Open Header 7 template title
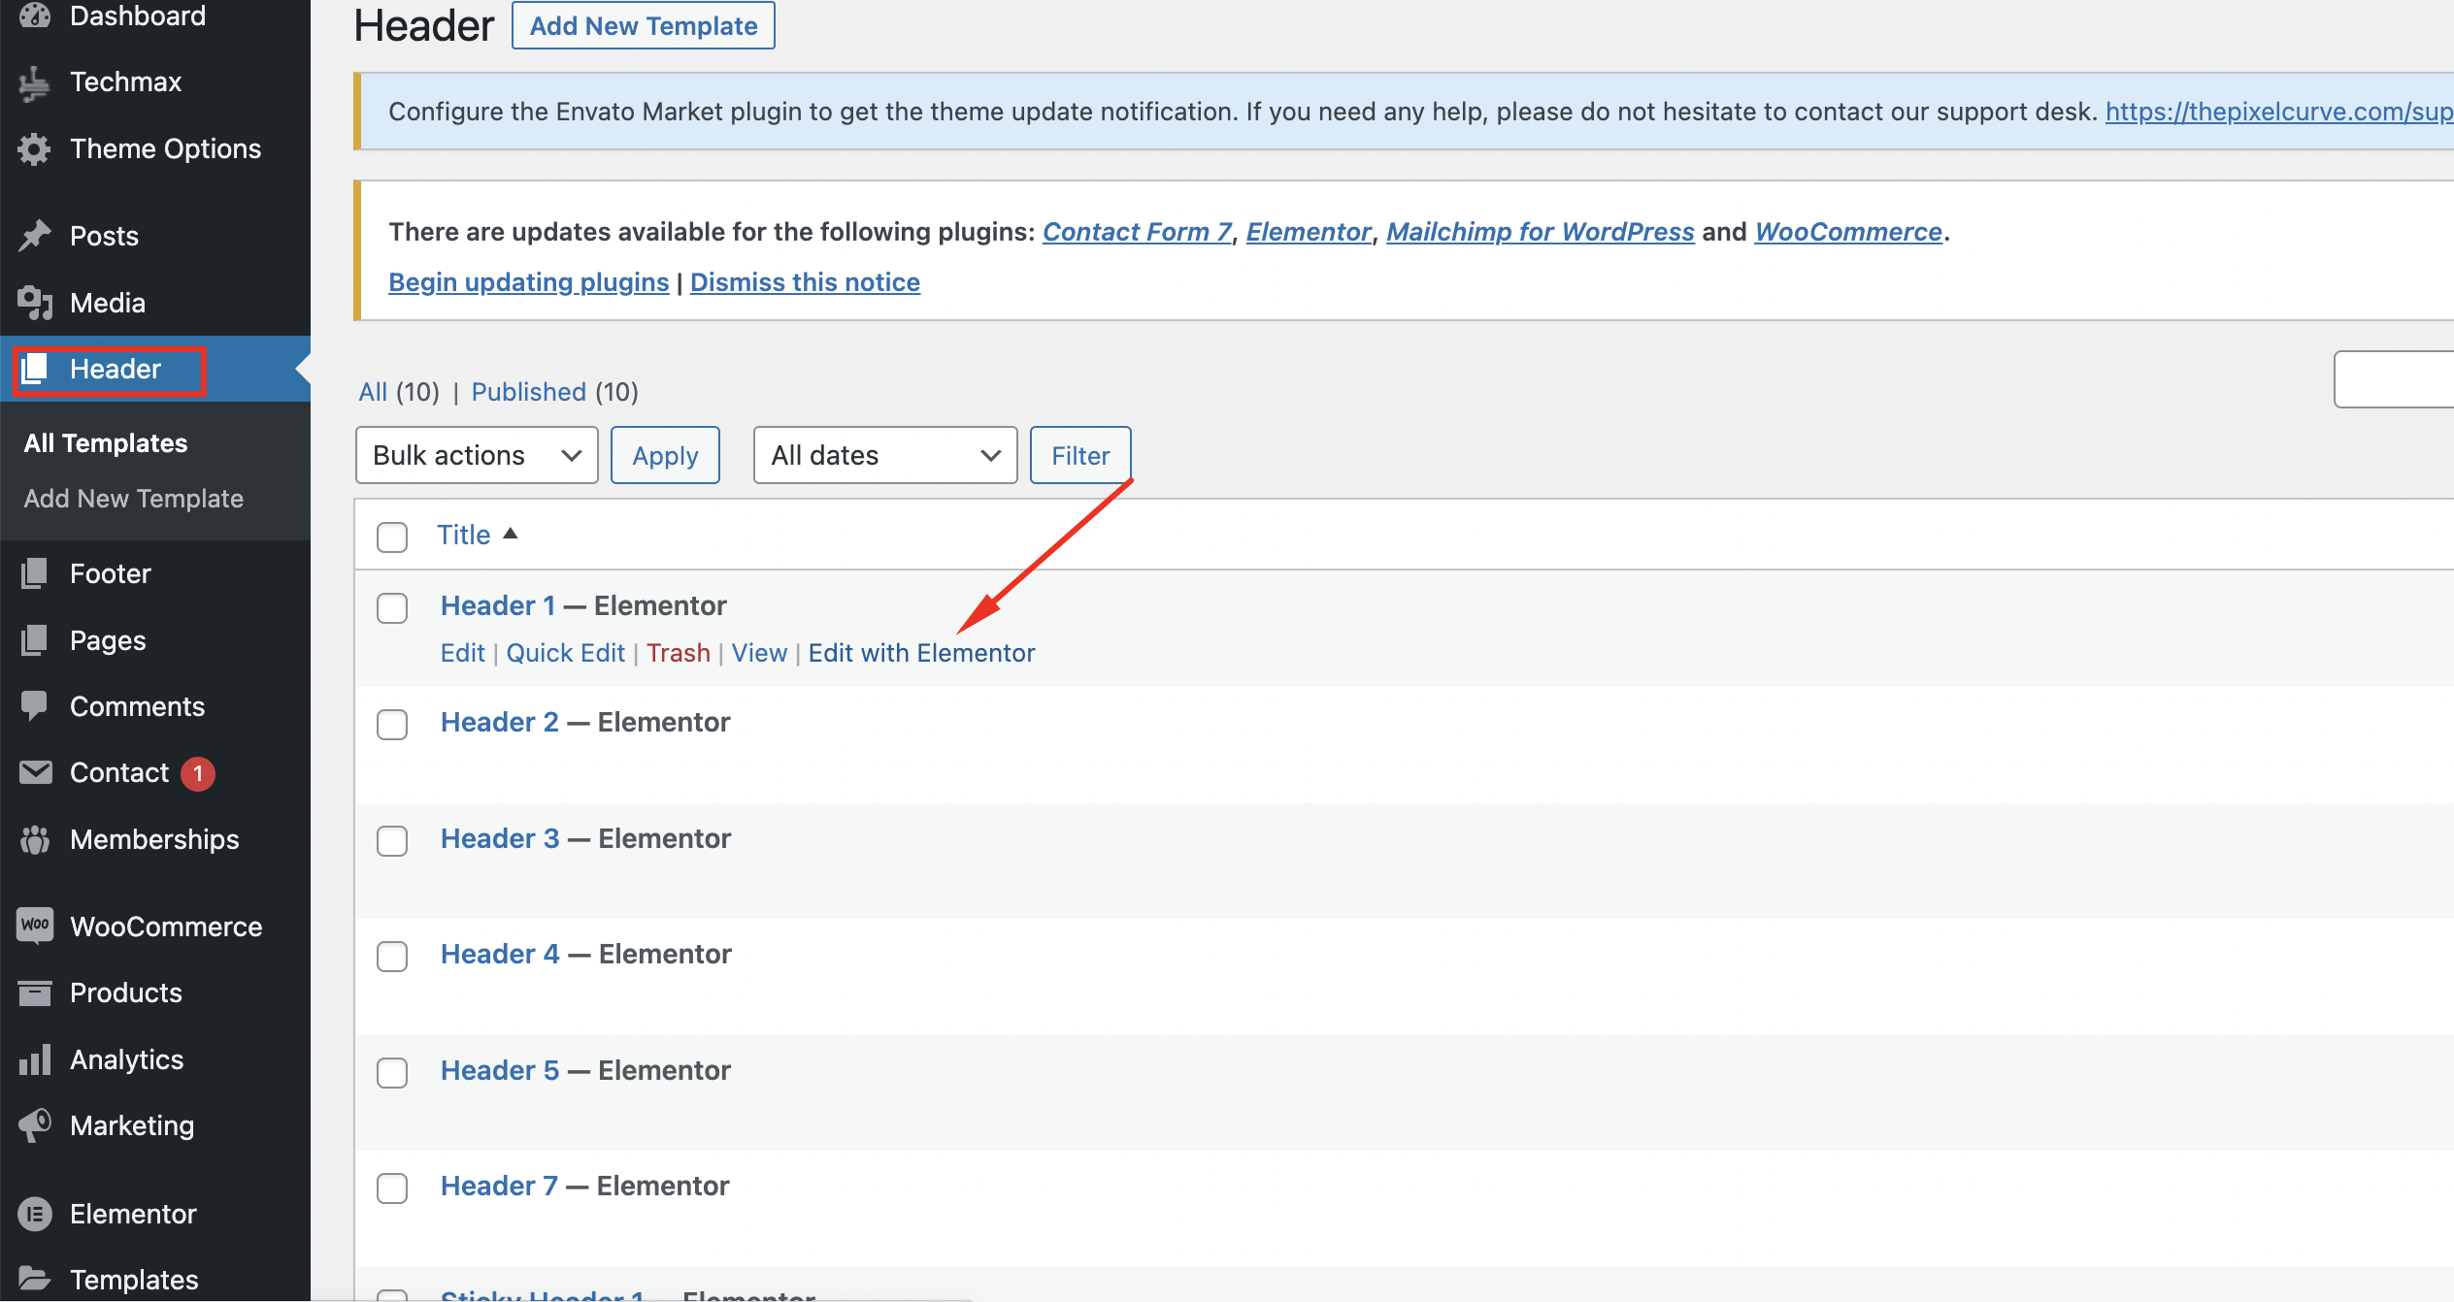The image size is (2454, 1302). (499, 1186)
